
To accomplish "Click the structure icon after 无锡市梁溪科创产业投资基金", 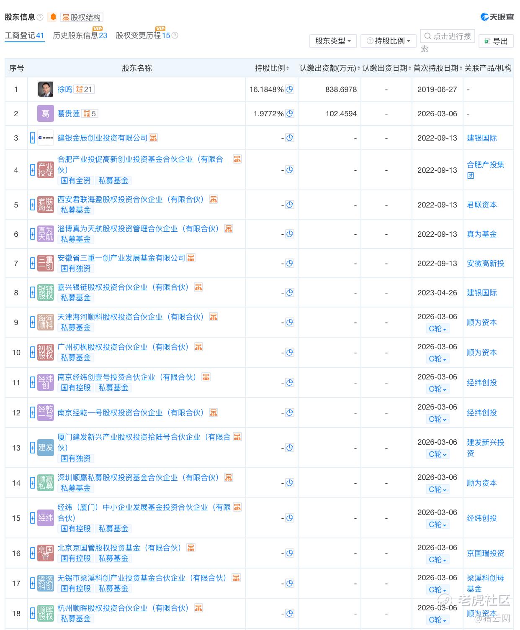I will pyautogui.click(x=236, y=578).
